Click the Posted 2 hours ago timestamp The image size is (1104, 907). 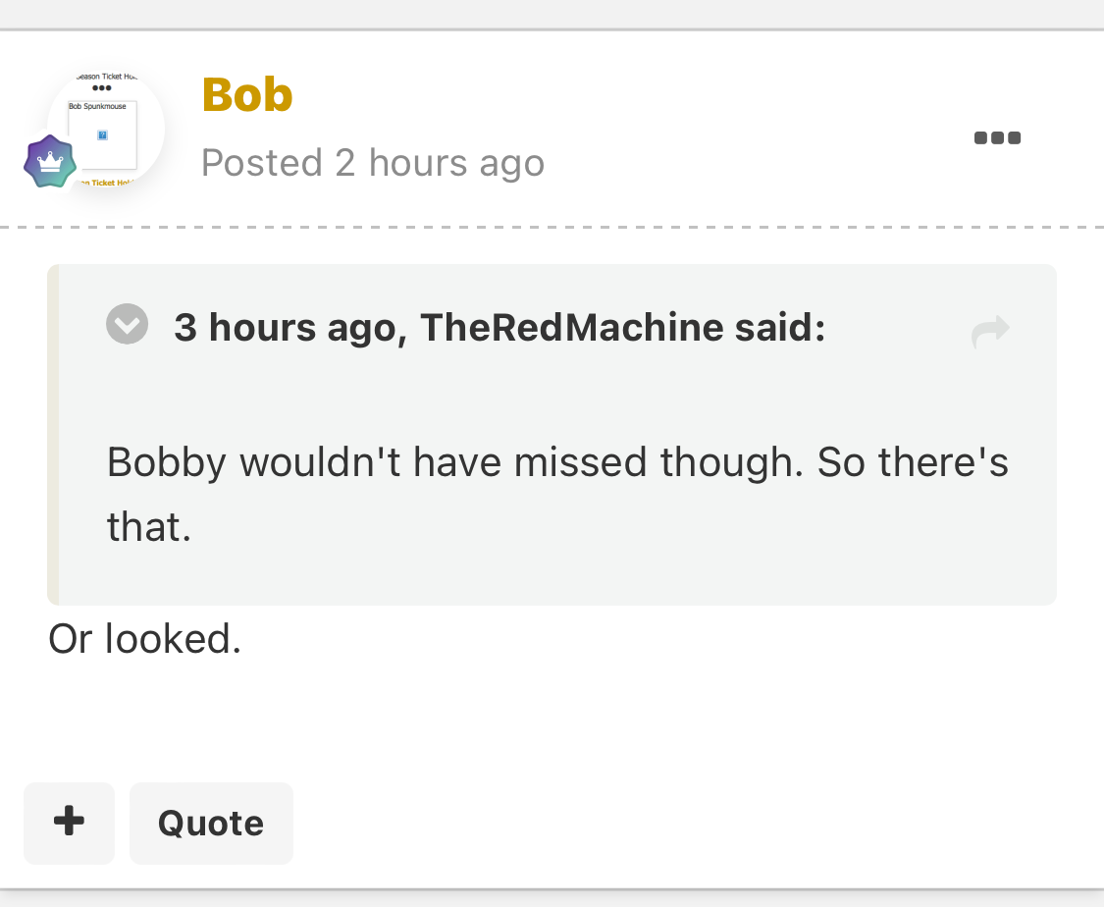point(373,163)
